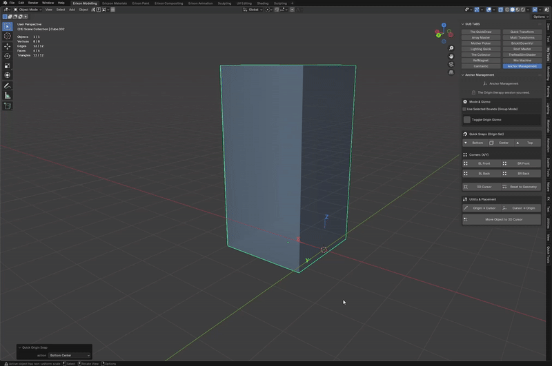
Task: Choose the Annotate tool
Action: 8,85
